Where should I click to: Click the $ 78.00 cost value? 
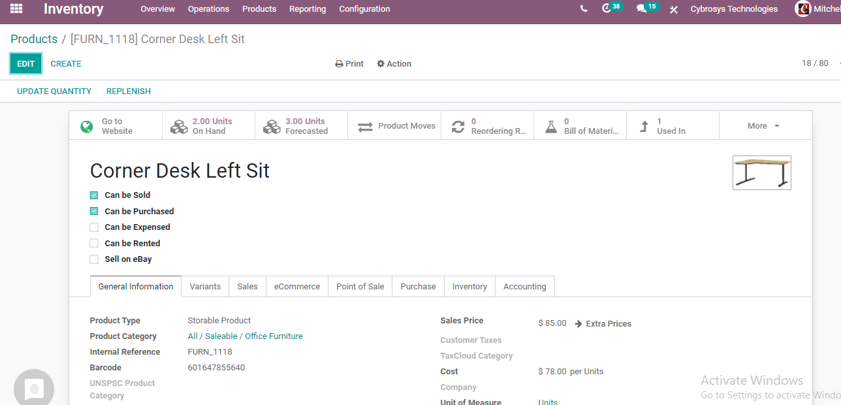click(x=552, y=372)
